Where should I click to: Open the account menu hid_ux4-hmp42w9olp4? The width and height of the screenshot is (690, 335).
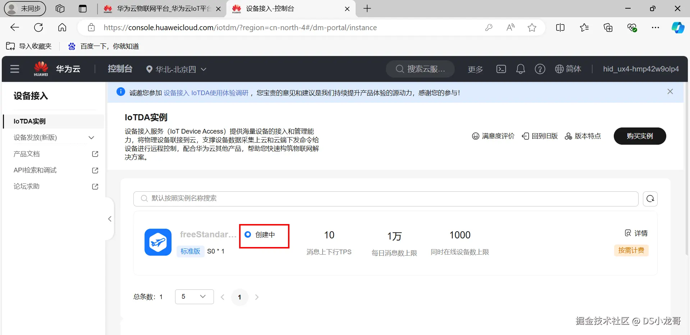point(641,69)
